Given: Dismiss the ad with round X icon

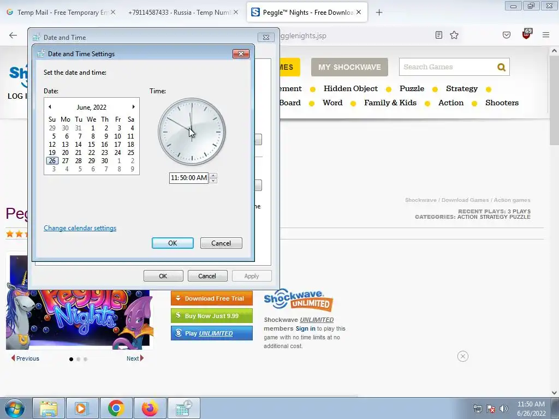Looking at the screenshot, I should coord(463,356).
